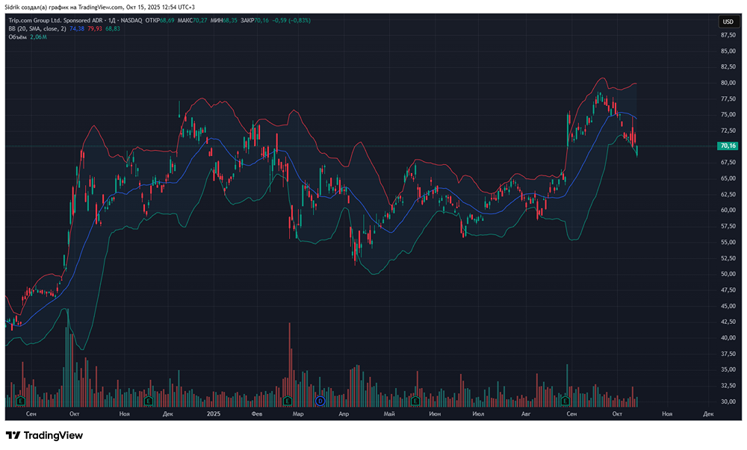Select the Объём volume indicator legend

[x=19, y=37]
